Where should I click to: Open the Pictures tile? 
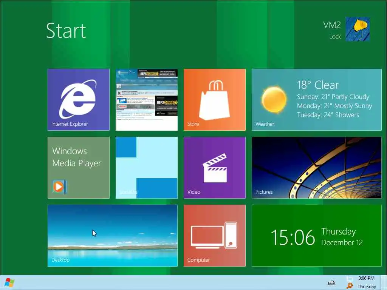click(317, 168)
